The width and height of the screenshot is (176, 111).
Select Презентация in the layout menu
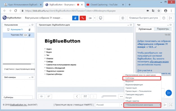coord(143,88)
